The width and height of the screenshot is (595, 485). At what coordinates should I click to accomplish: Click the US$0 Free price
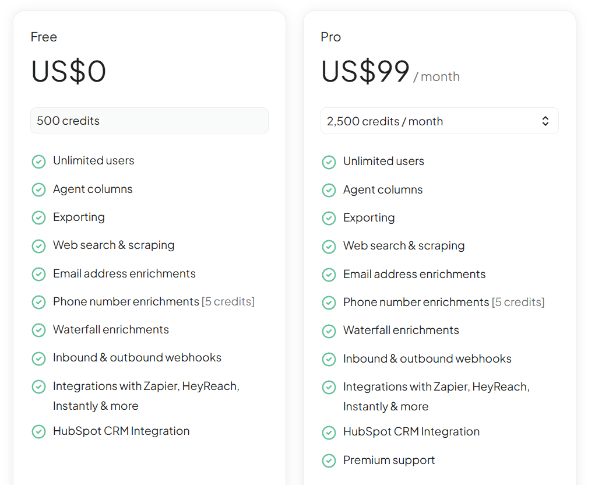(69, 72)
